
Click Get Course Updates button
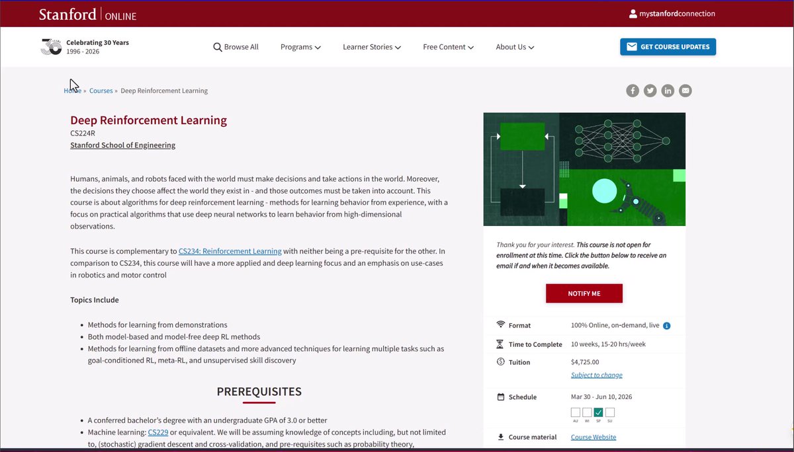click(668, 47)
